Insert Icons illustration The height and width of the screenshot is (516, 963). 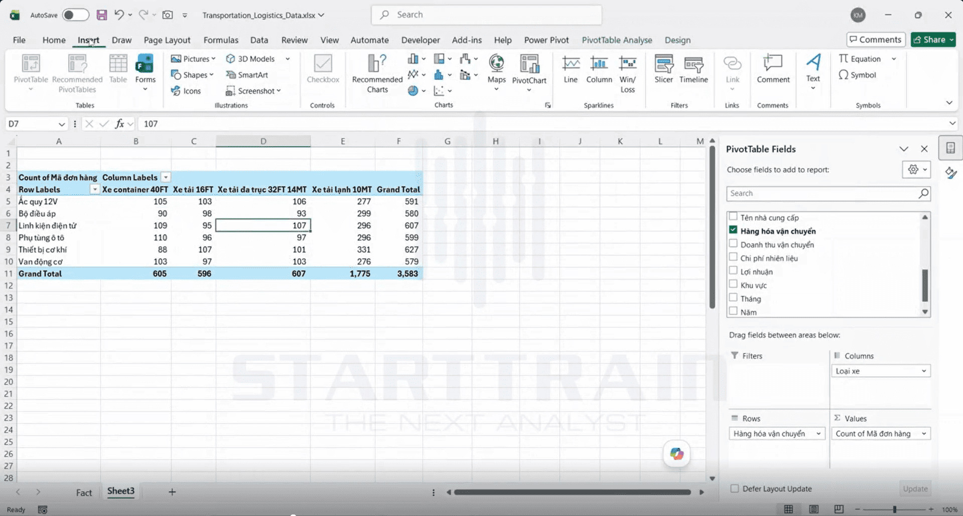(x=186, y=91)
